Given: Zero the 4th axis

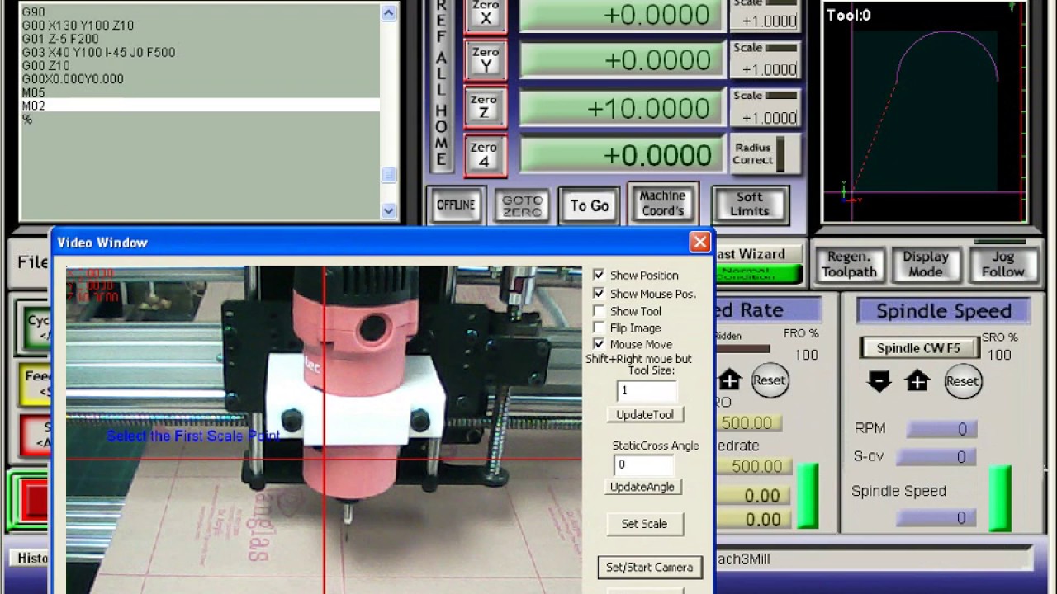Looking at the screenshot, I should tap(486, 155).
